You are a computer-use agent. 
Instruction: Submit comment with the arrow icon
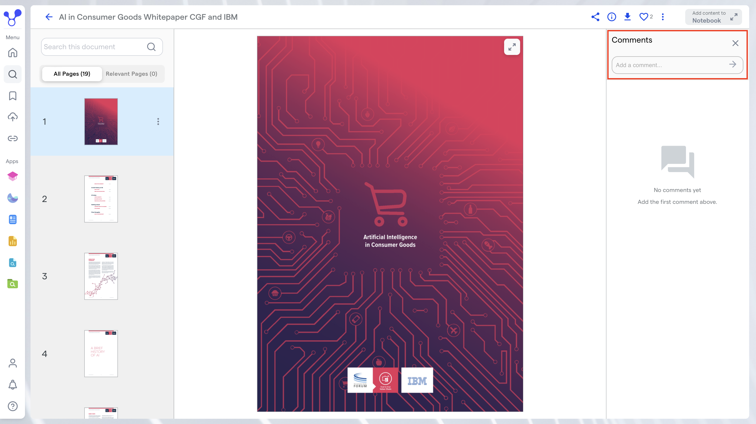(x=733, y=64)
